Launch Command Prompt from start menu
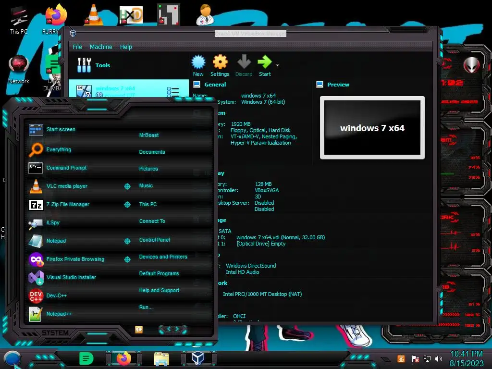The height and width of the screenshot is (369, 492). coord(66,168)
